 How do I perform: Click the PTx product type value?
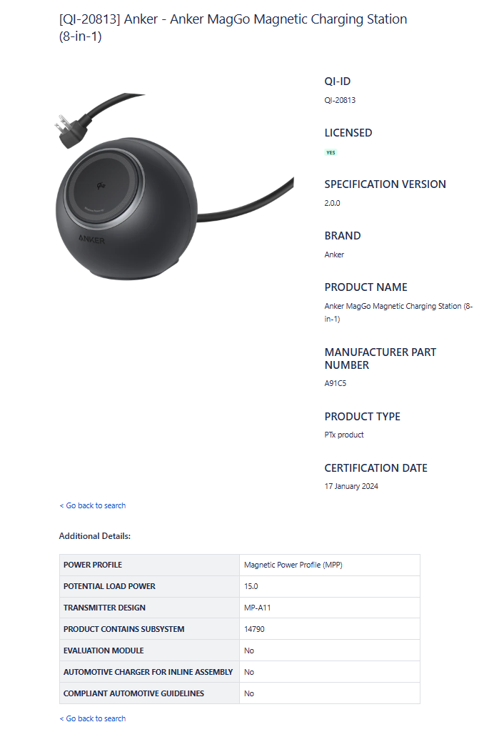(344, 435)
